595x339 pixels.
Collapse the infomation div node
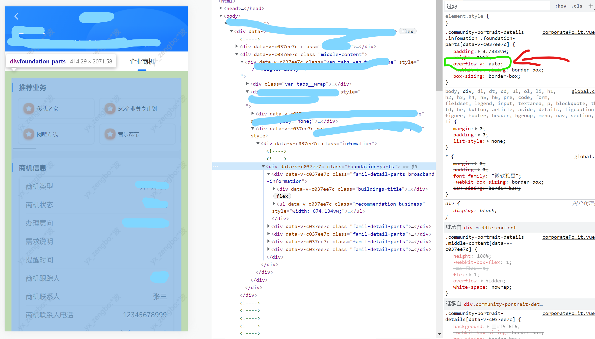coord(258,143)
